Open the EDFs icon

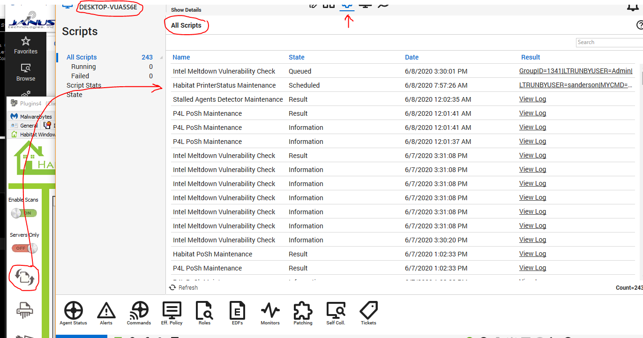(237, 311)
